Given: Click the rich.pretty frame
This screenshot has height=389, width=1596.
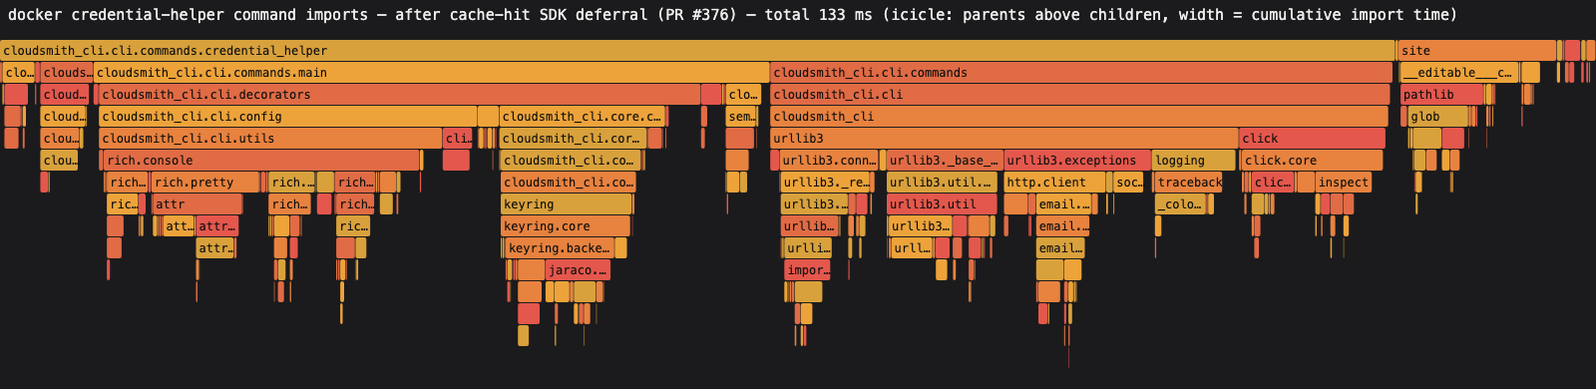Looking at the screenshot, I should [205, 183].
